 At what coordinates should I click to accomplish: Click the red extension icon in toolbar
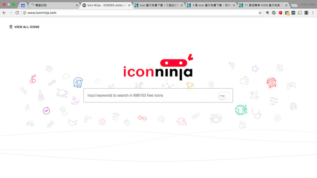coord(280,13)
